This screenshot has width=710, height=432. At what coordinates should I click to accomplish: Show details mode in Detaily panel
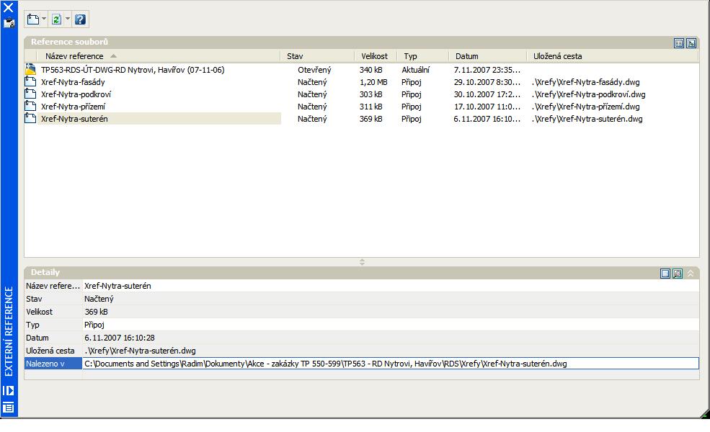coord(665,274)
